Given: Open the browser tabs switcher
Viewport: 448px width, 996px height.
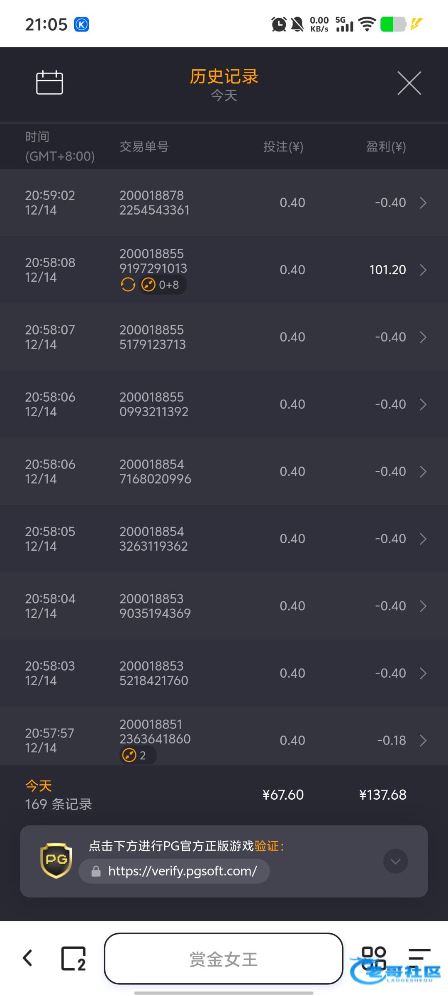Looking at the screenshot, I should (73, 958).
